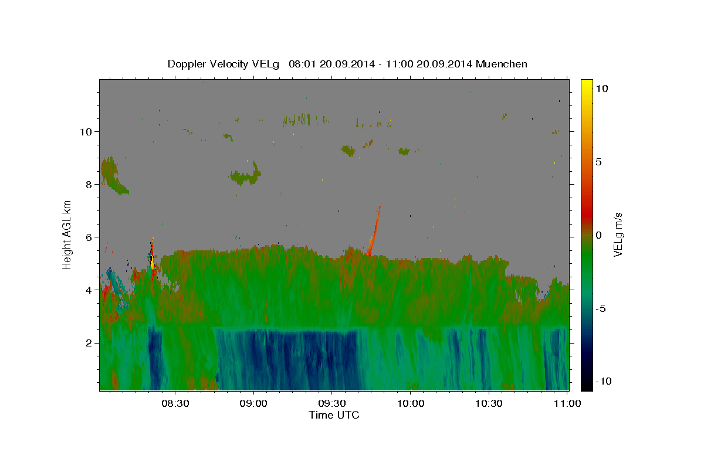The image size is (704, 469).
Task: Click the yellow spike near 08:20
Action: pos(153,263)
